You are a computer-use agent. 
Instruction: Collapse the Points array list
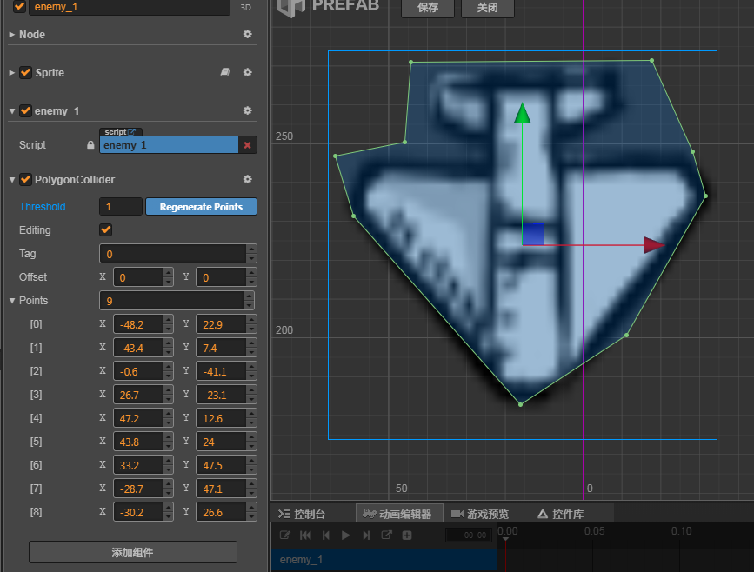[x=11, y=301]
